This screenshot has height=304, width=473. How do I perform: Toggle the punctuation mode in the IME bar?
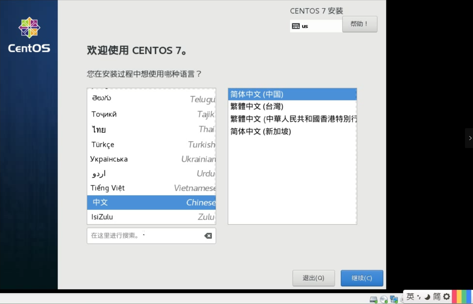click(x=419, y=297)
